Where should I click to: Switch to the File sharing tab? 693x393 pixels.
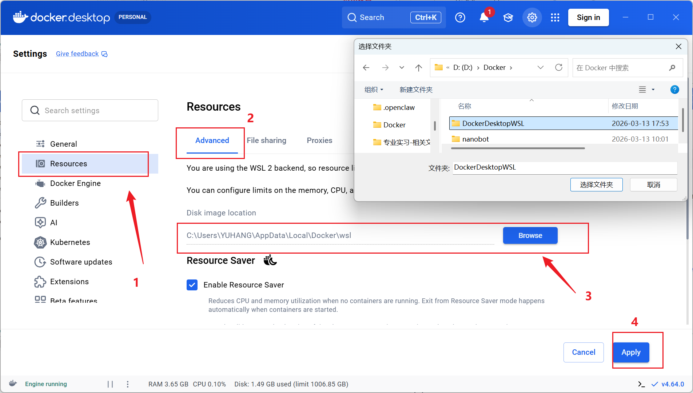(267, 140)
